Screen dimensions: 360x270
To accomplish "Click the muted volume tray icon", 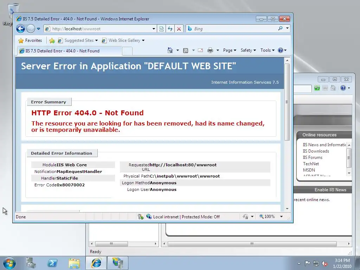I will pos(324,263).
